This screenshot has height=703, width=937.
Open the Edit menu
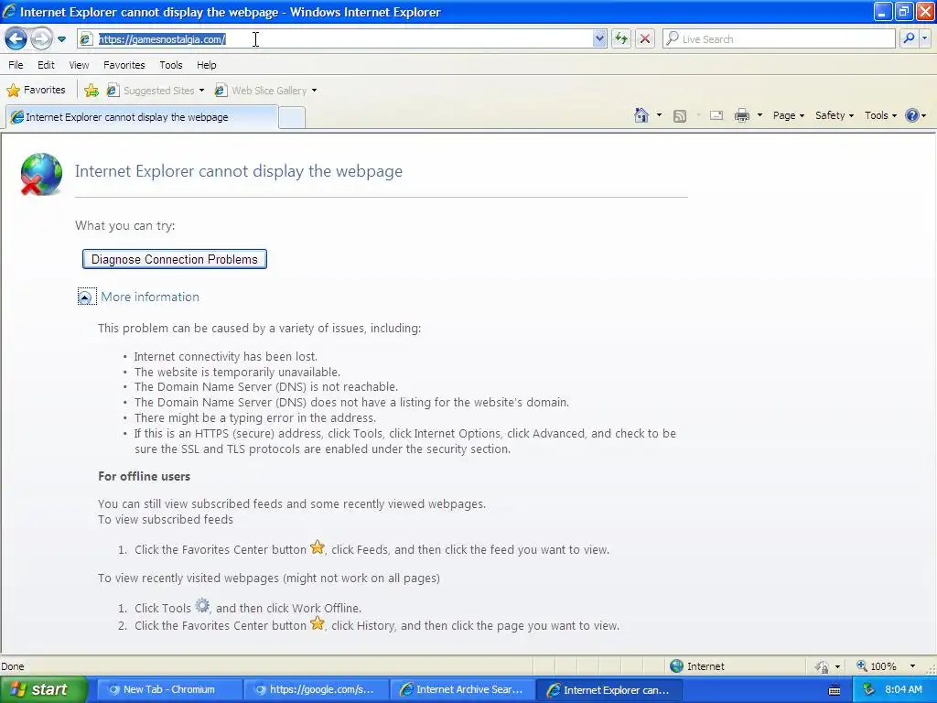[46, 65]
